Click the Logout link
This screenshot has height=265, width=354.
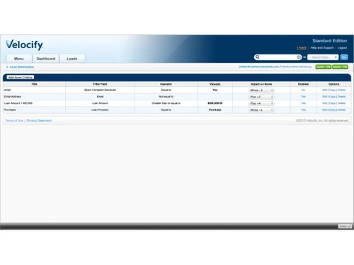[x=342, y=48]
